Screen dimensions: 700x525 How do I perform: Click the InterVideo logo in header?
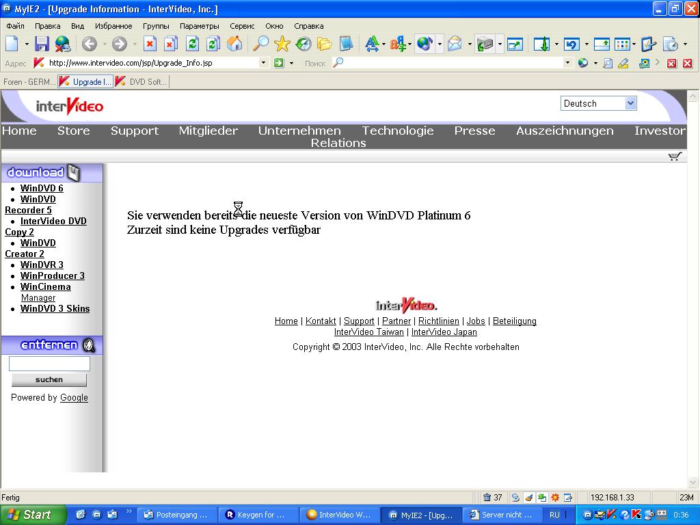pos(70,106)
